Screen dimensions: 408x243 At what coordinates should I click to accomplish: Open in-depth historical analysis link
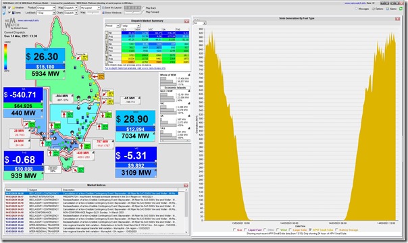pos(135,68)
